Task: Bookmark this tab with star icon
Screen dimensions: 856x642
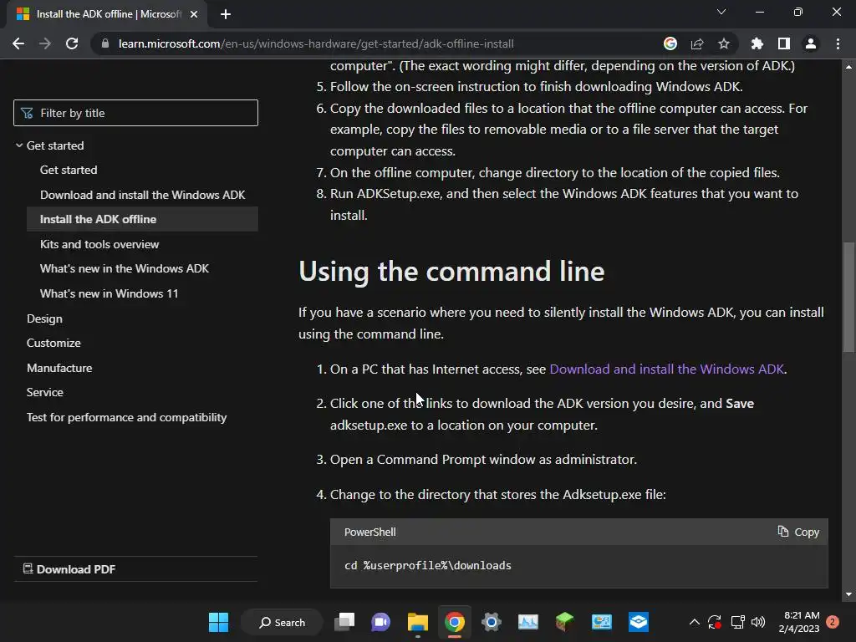Action: coord(723,43)
